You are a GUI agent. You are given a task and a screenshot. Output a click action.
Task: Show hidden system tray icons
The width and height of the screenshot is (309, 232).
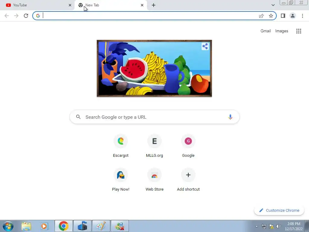click(x=256, y=226)
